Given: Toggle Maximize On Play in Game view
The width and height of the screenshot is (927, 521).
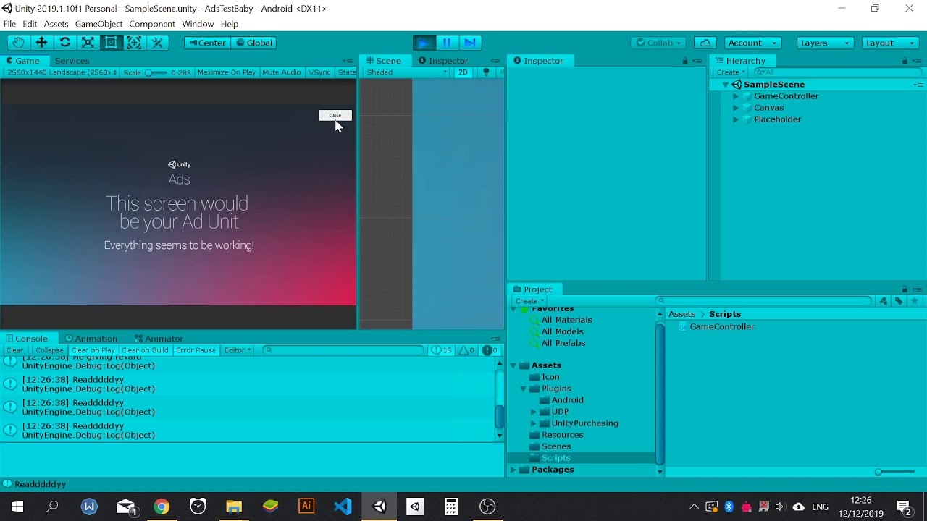Looking at the screenshot, I should [227, 72].
